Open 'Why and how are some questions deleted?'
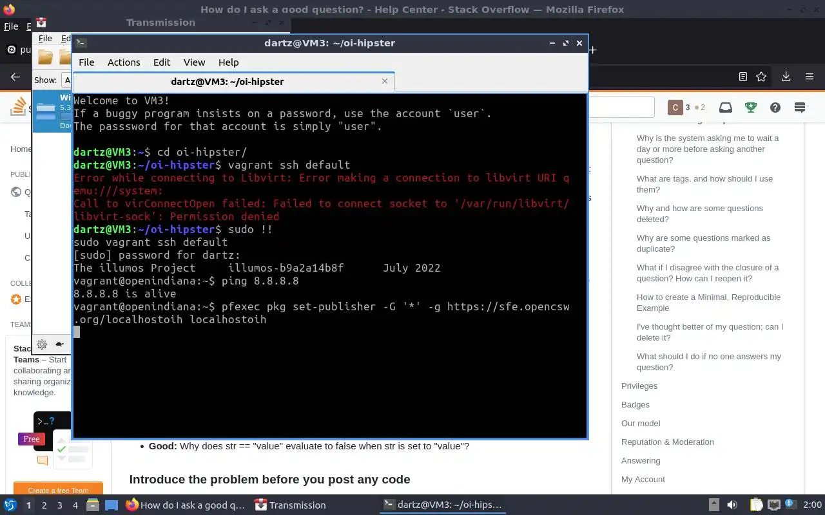The width and height of the screenshot is (825, 515). pyautogui.click(x=699, y=214)
